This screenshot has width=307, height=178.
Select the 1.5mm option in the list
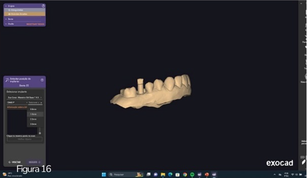(34, 114)
